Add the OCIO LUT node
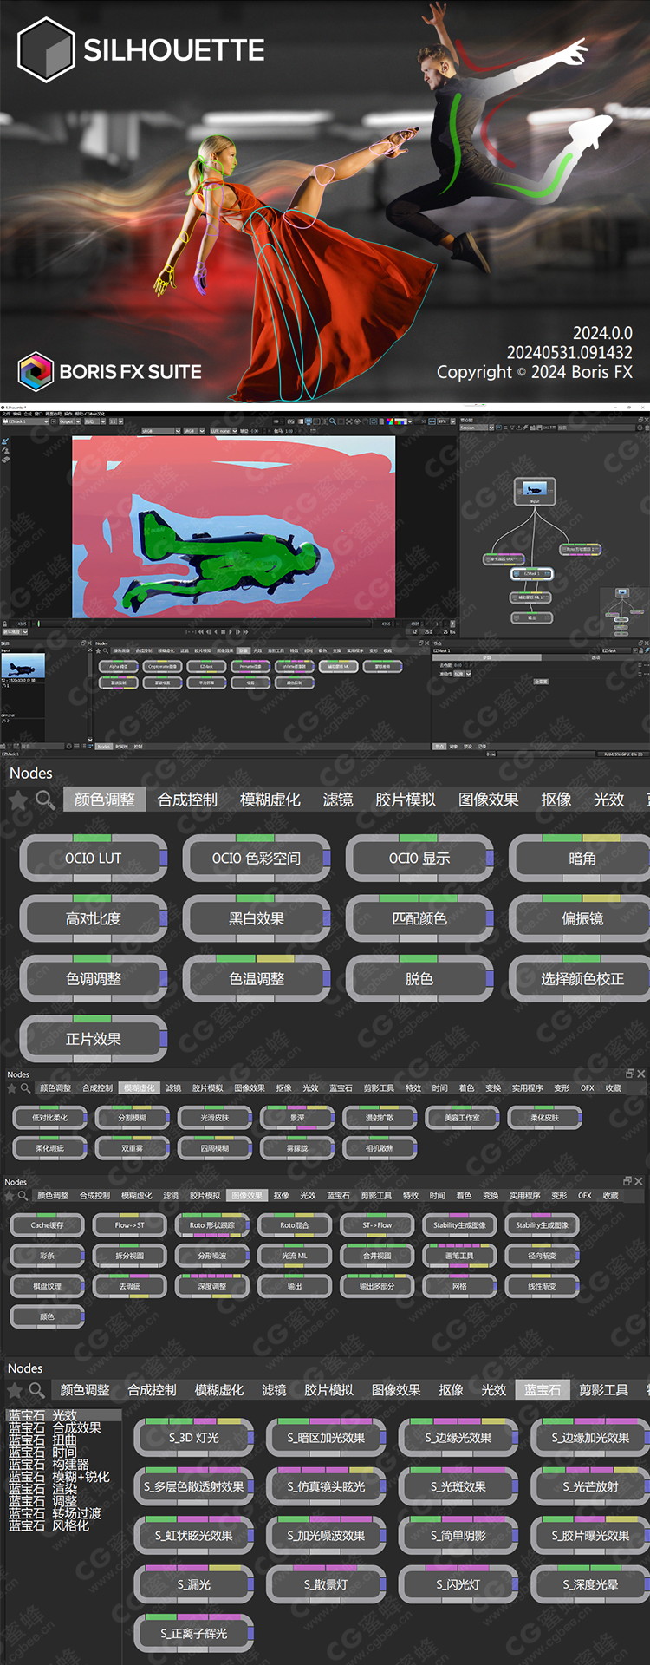 (x=94, y=859)
